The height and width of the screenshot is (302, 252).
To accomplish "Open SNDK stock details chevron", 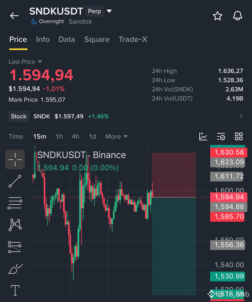I will point(241,116).
